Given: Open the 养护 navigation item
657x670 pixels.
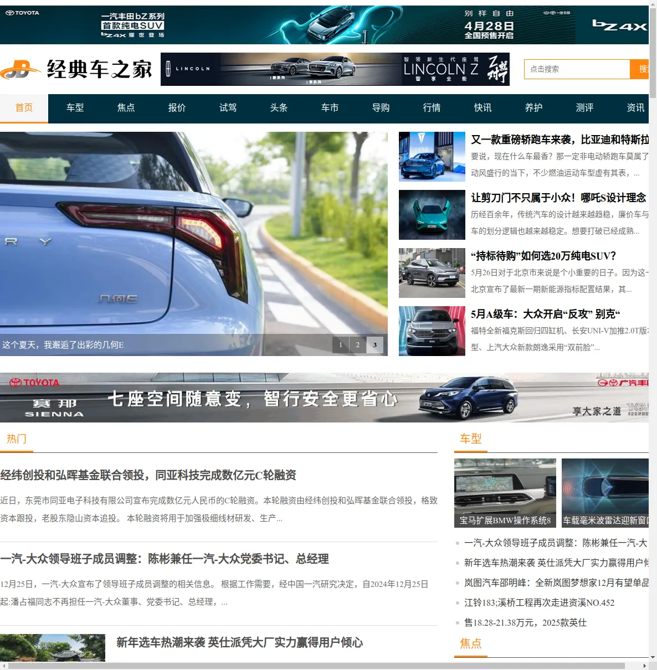Looking at the screenshot, I should click(x=534, y=108).
